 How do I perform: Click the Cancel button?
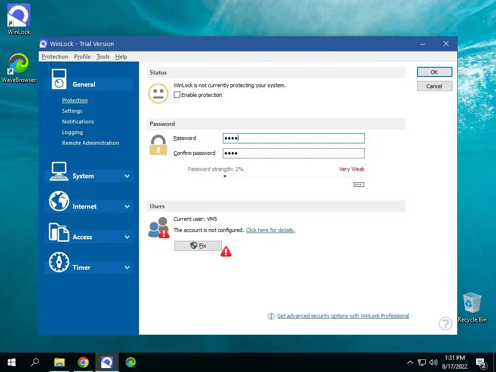click(434, 86)
